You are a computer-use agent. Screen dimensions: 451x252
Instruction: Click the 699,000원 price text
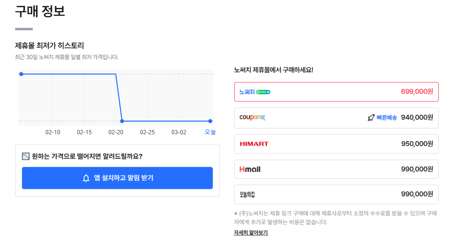[417, 91]
